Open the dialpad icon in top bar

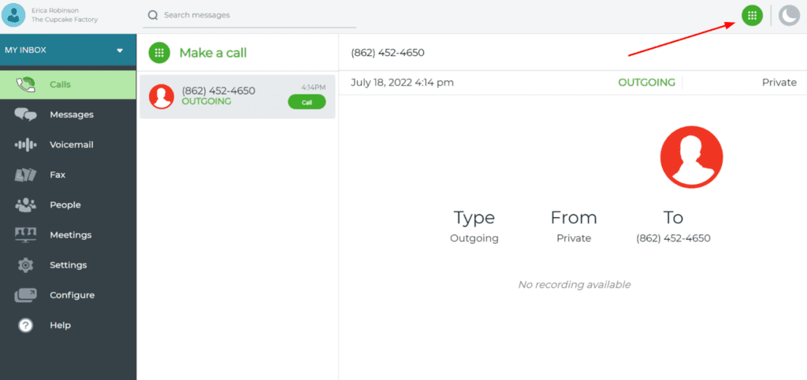coord(752,16)
